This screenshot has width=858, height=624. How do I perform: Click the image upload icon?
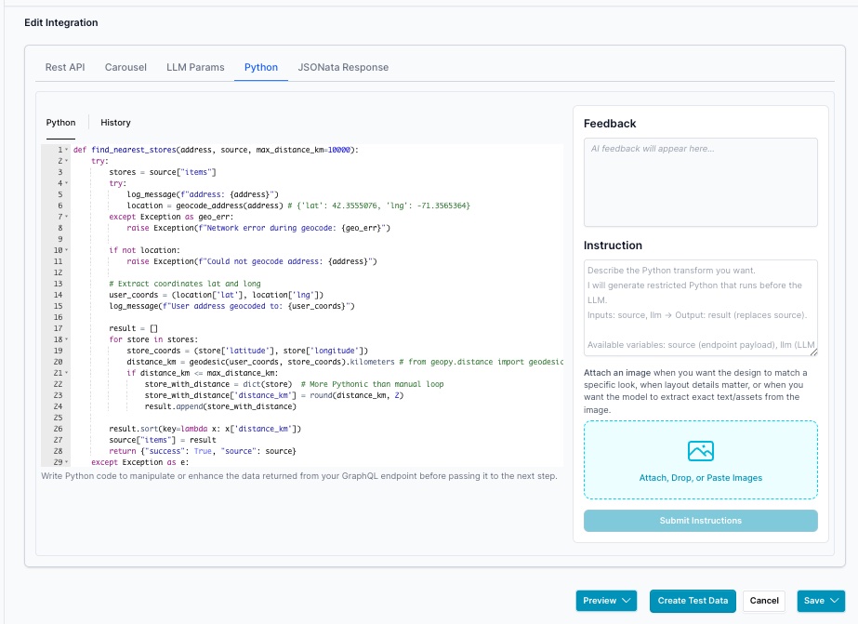[x=700, y=451]
